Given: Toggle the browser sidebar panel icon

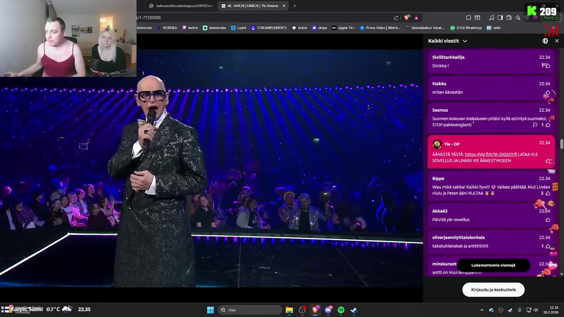Looking at the screenshot, I should coord(500,18).
